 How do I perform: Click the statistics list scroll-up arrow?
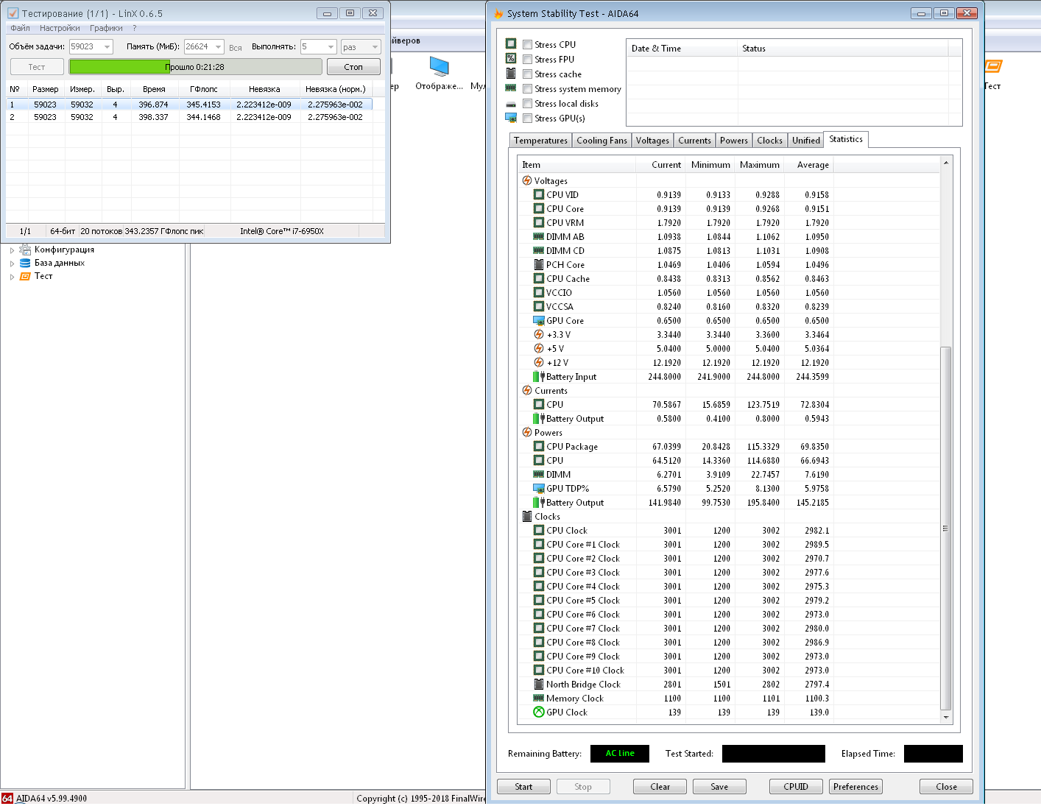point(946,163)
